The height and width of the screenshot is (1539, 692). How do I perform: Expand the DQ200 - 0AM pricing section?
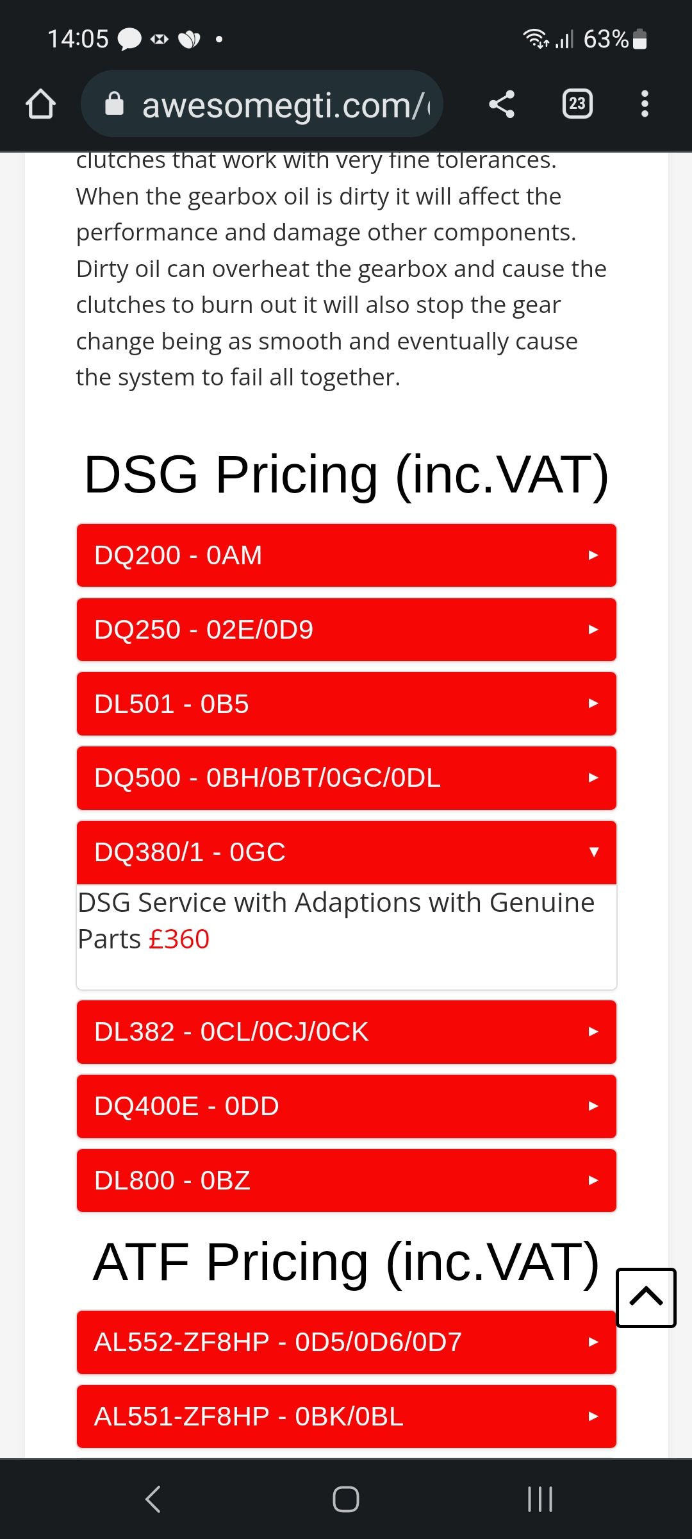(x=346, y=555)
